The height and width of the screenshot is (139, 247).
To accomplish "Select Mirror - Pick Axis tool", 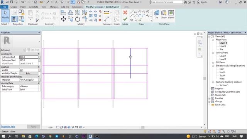I will [x=77, y=12].
